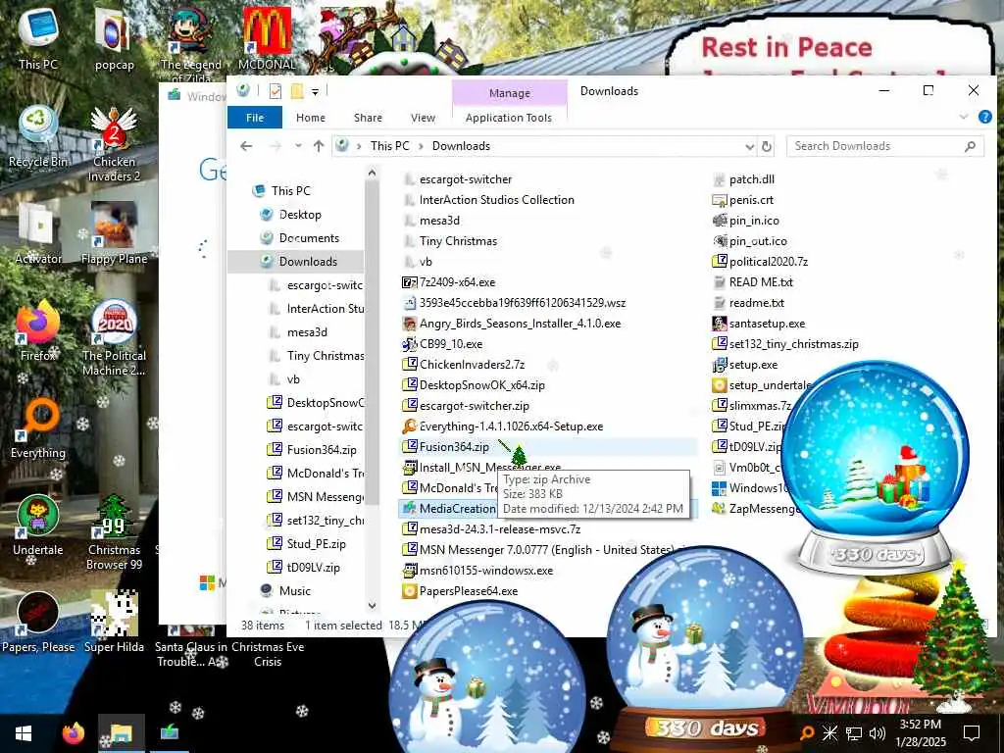Open the popcap desktop shortcut

(114, 38)
